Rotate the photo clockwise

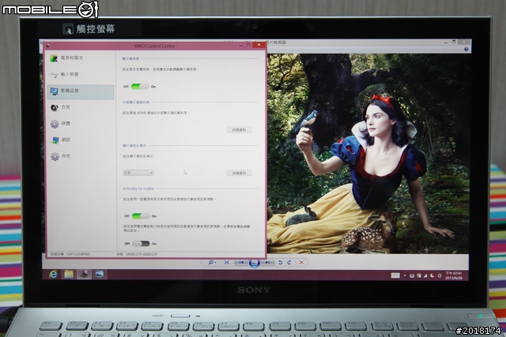[x=289, y=263]
